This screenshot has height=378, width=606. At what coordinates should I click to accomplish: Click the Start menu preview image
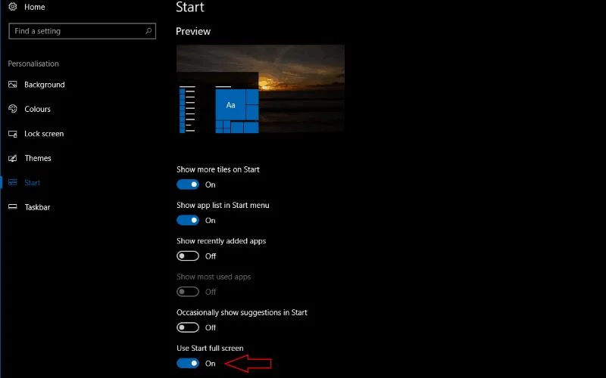tap(261, 89)
